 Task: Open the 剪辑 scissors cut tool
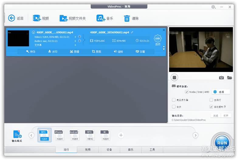tap(74, 52)
